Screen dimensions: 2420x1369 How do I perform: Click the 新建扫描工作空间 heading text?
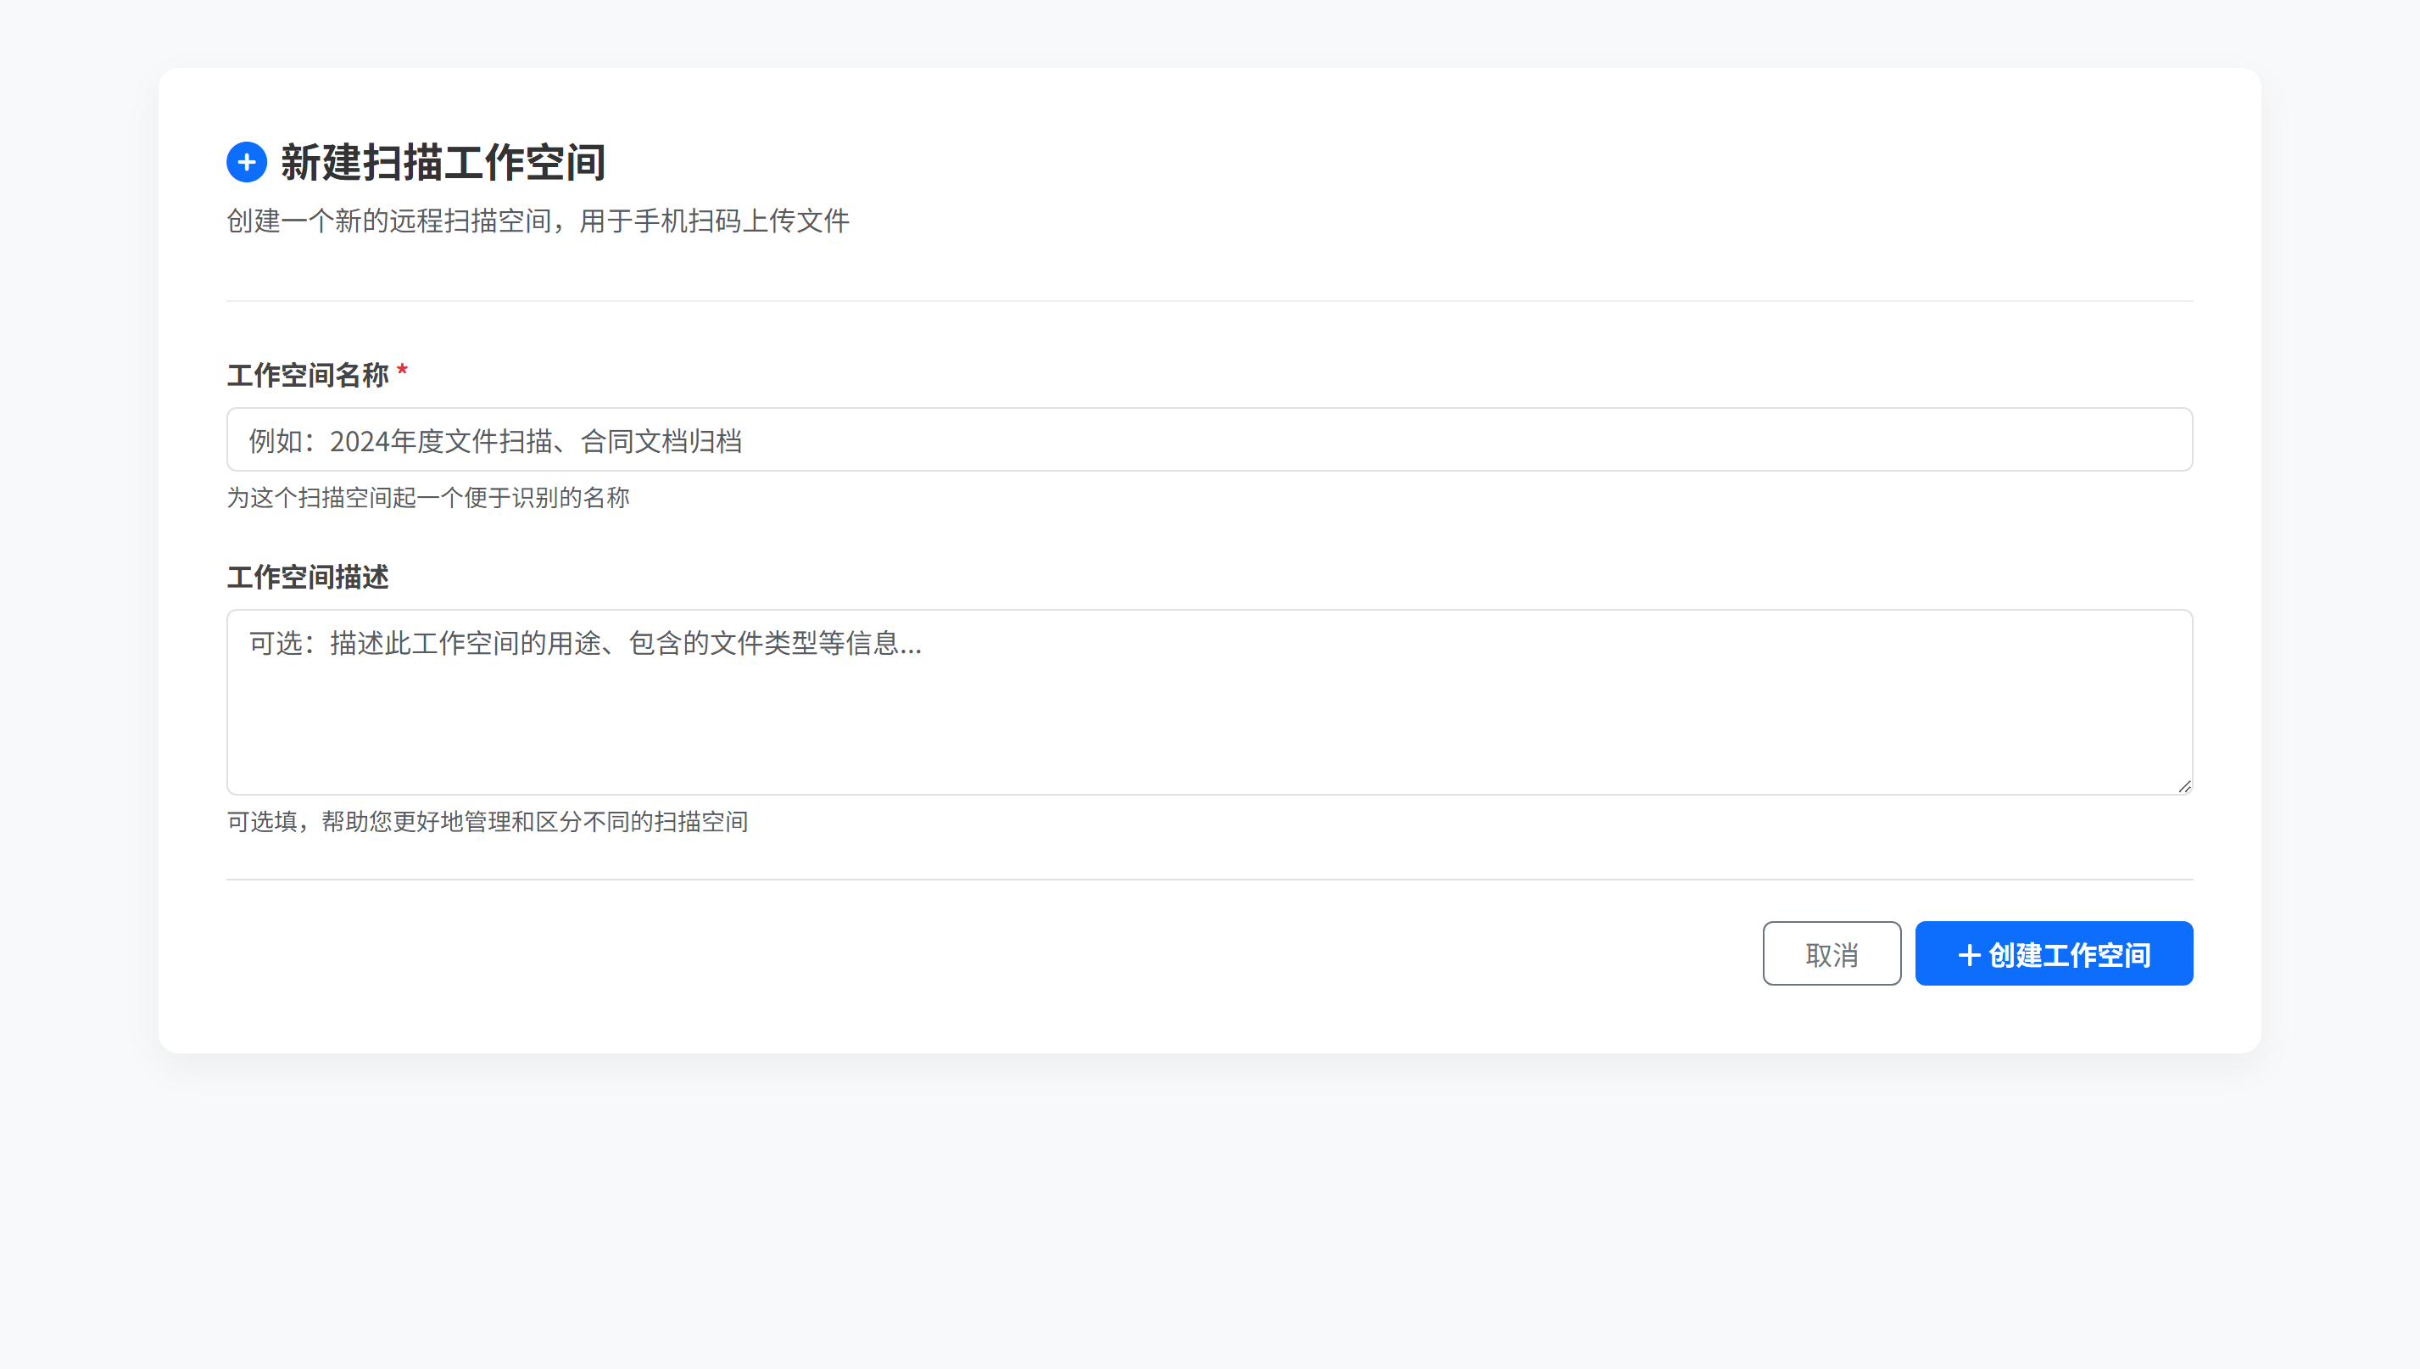(x=443, y=163)
